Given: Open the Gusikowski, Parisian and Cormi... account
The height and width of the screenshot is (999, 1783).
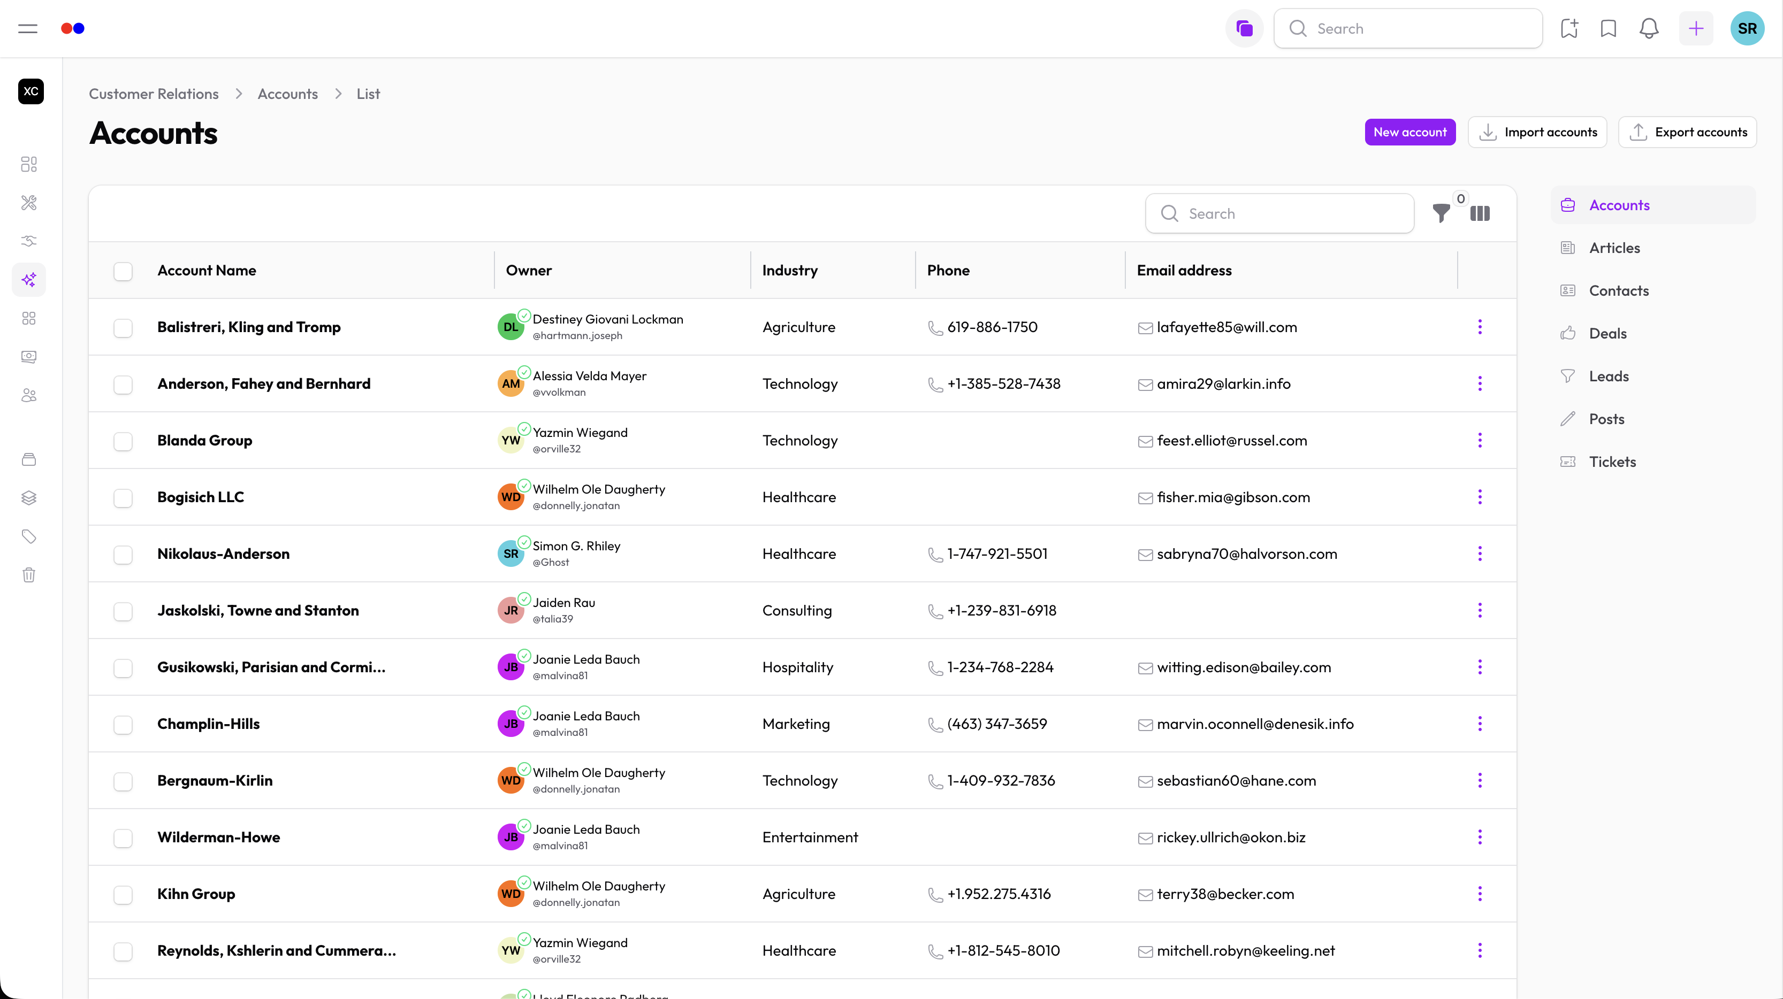Looking at the screenshot, I should pos(271,667).
